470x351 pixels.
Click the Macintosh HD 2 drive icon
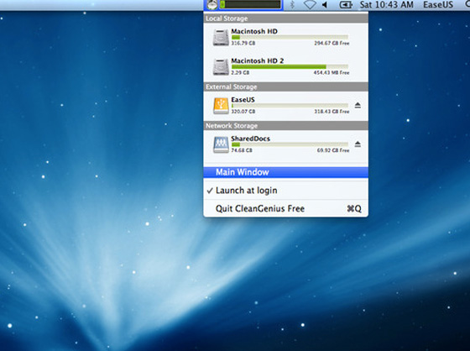(221, 67)
